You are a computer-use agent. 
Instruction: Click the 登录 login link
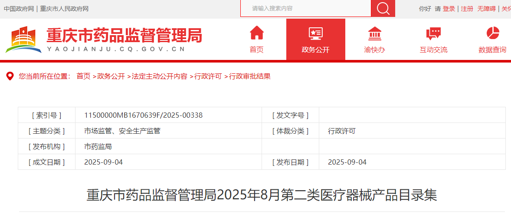click(449, 9)
